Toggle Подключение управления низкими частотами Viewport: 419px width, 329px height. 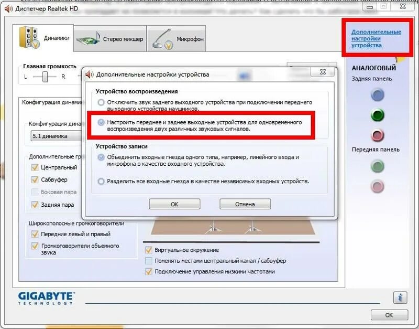148,272
